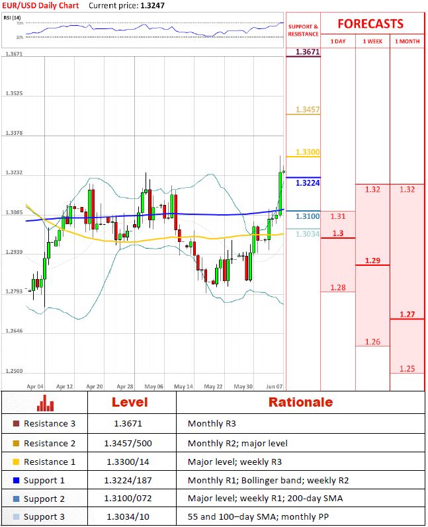
Task: Select the '1 DAY' forecast column header
Action: point(338,42)
